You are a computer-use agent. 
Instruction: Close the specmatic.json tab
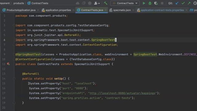(133, 10)
